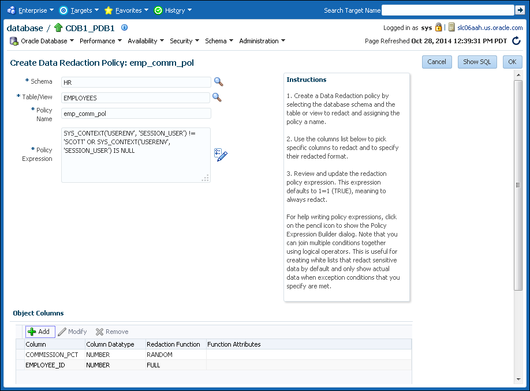Click the green plus Add icon
530x391 pixels.
(x=32, y=332)
